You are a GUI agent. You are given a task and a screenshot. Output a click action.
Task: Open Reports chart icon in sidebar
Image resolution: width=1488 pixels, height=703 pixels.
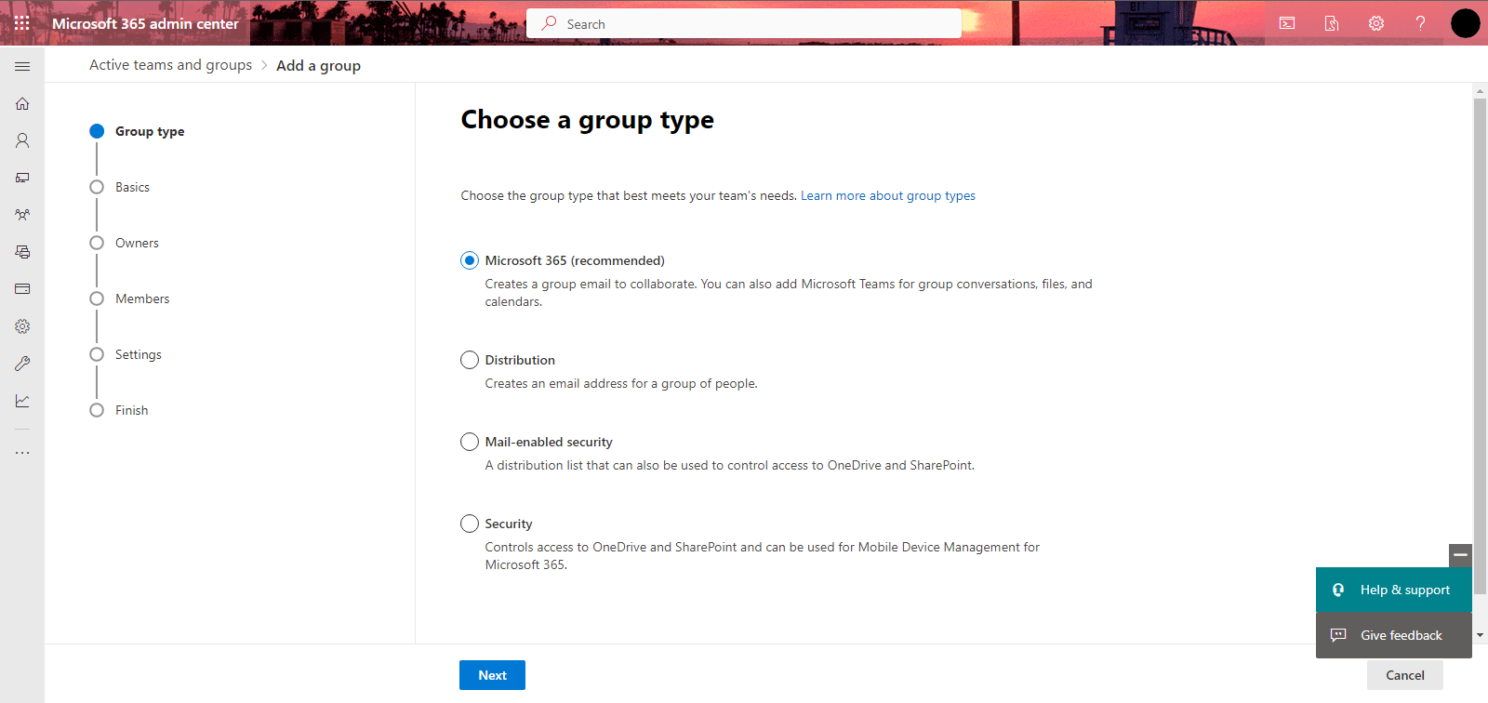22,401
